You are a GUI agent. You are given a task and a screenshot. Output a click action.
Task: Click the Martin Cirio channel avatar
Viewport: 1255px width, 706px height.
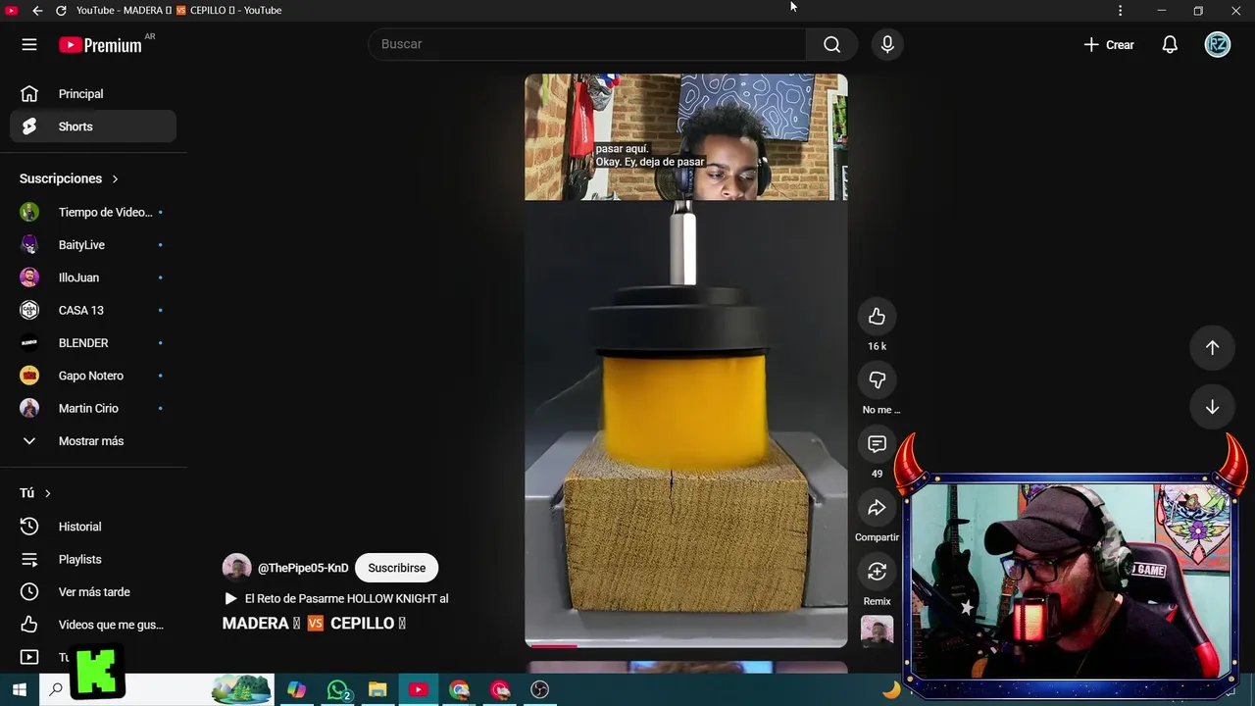(29, 408)
